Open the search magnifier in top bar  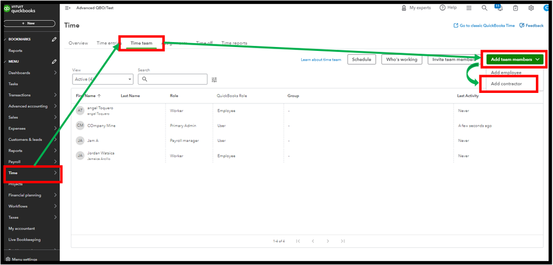(484, 8)
